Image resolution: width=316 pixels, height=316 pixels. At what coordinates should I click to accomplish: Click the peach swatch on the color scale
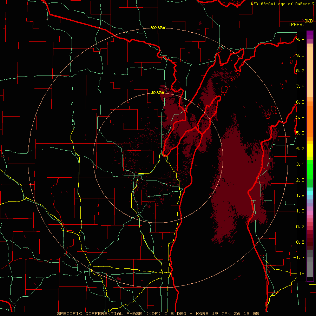tap(310, 73)
